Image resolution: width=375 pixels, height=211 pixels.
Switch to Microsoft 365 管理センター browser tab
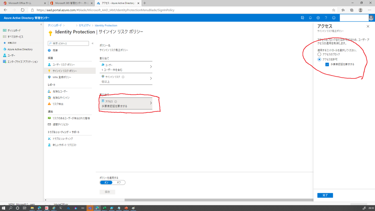point(71,3)
